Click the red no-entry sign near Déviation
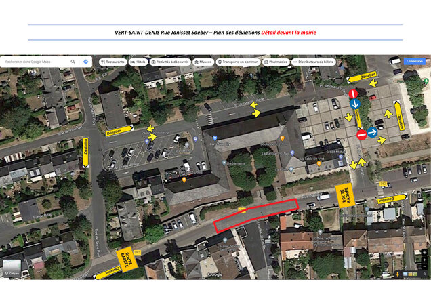431x305 pixels. click(x=353, y=94)
